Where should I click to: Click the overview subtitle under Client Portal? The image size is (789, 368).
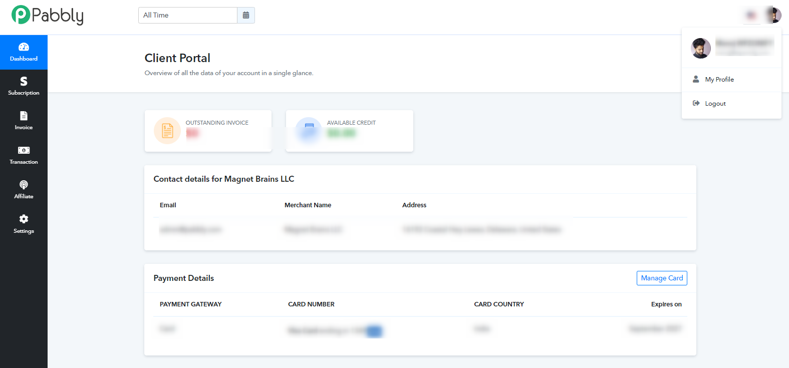229,73
